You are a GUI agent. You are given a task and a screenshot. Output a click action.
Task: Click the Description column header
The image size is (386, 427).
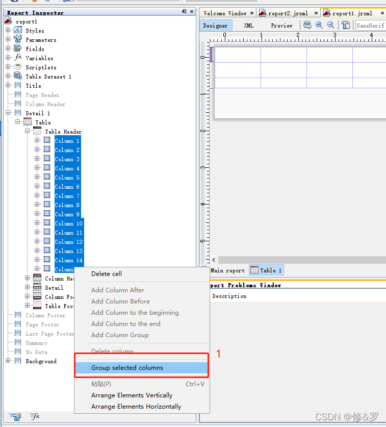tap(229, 296)
